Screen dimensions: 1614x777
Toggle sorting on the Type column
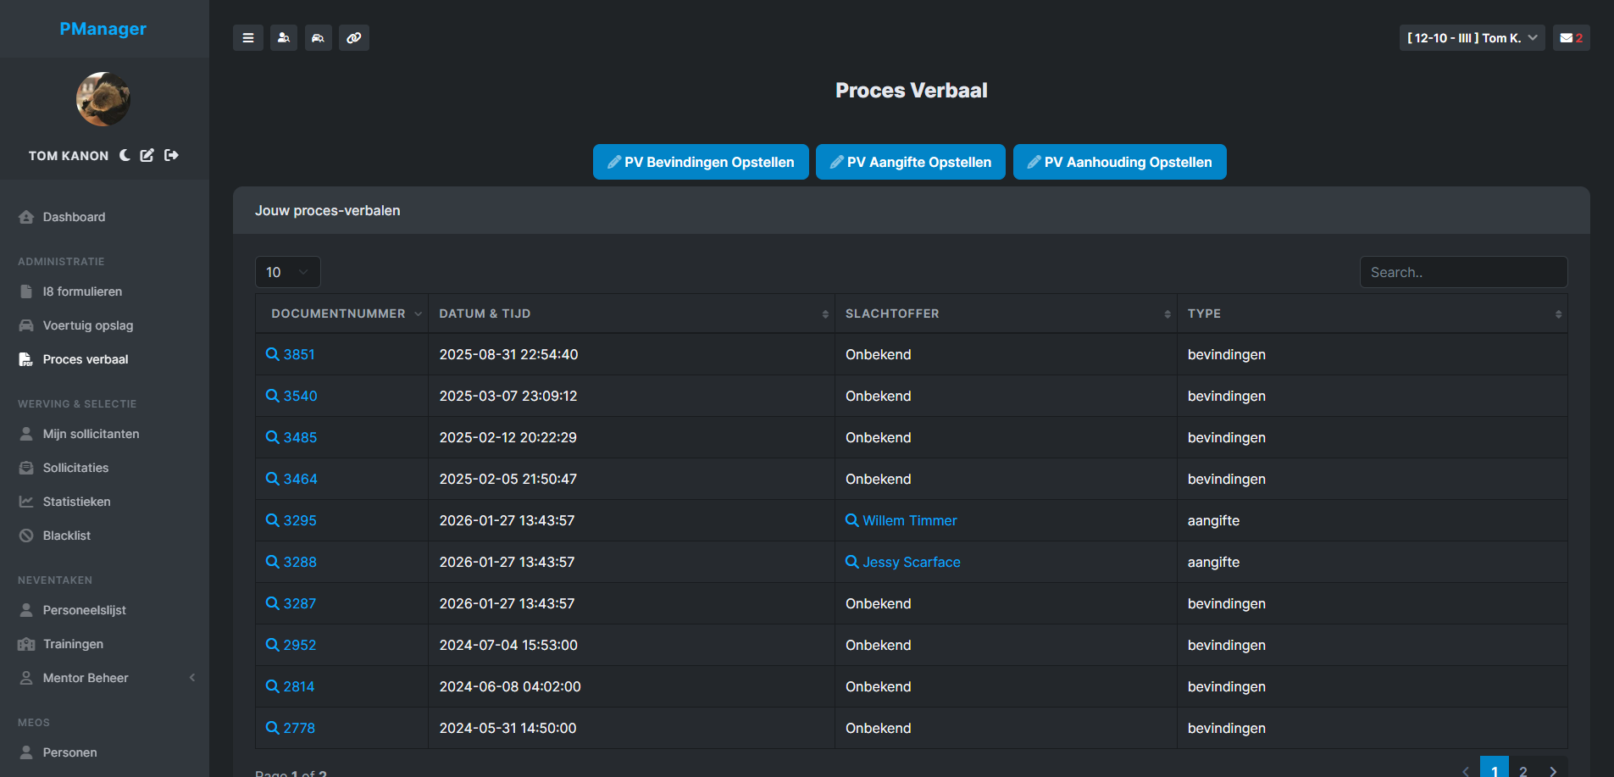[1558, 314]
